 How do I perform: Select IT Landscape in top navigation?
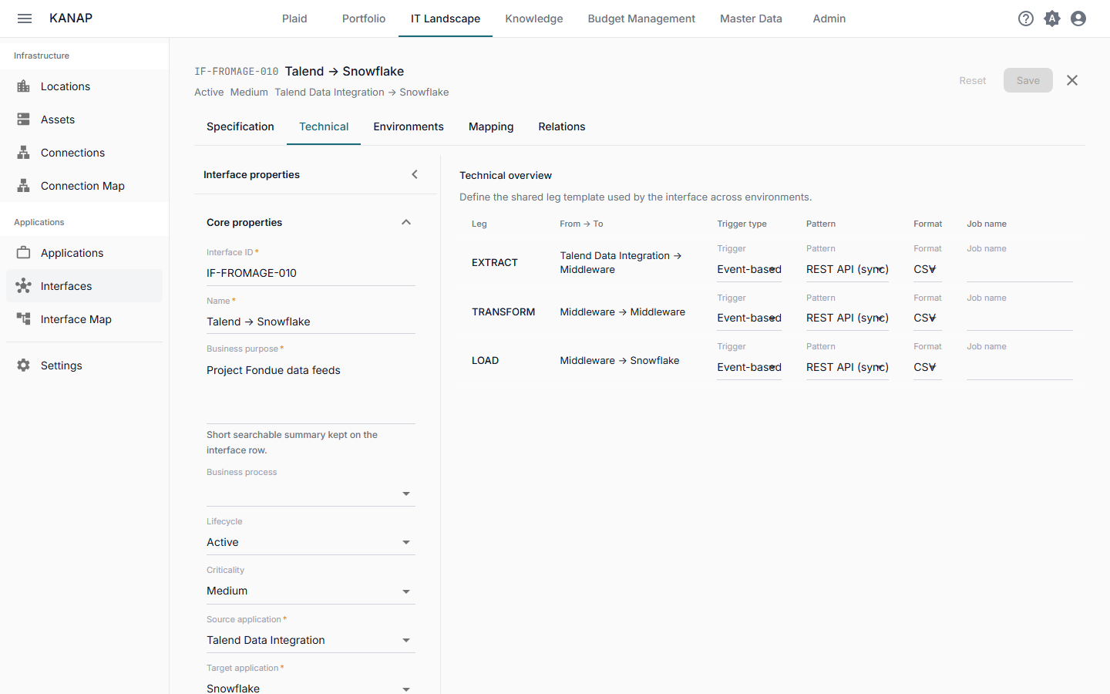coord(446,19)
